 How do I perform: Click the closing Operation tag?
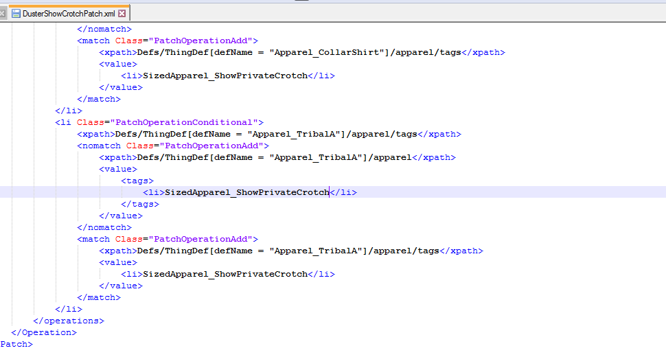pyautogui.click(x=44, y=332)
